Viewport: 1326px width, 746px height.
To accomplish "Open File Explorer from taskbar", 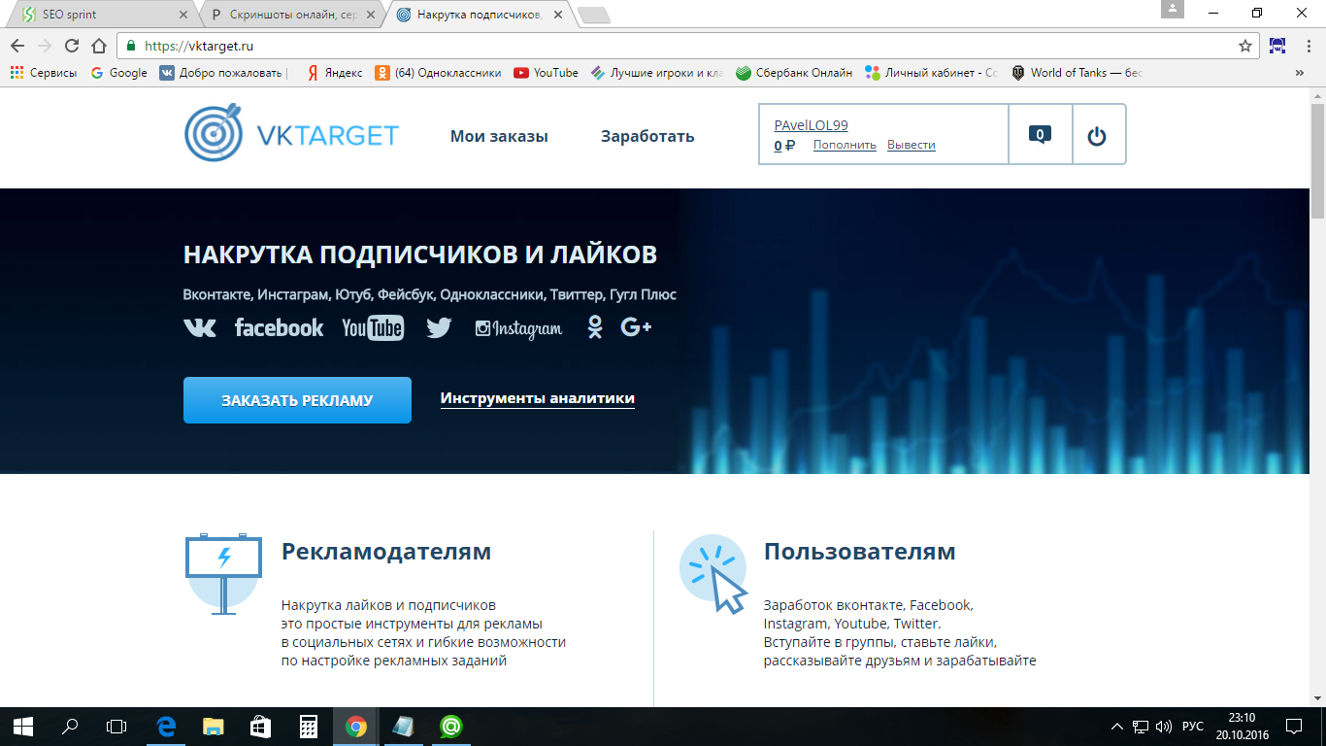I will pos(214,726).
